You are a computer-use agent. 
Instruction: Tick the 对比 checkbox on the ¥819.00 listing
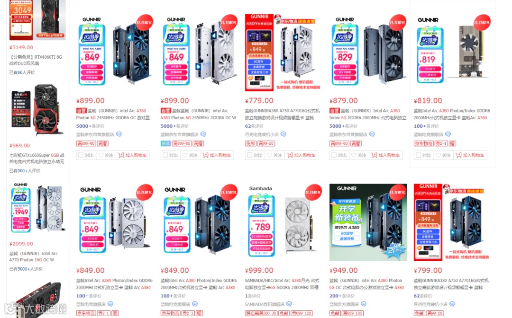click(x=423, y=155)
